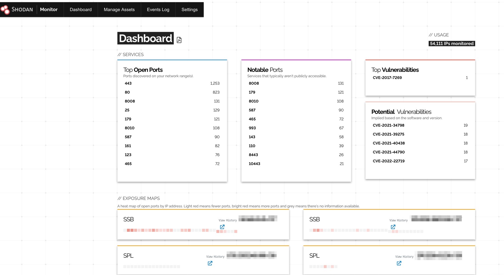Screen dimensions: 504x275
Task: View History for the first SSB map
Action: 228,220
